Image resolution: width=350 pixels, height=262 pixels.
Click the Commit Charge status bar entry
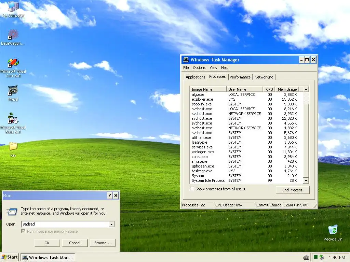click(284, 205)
